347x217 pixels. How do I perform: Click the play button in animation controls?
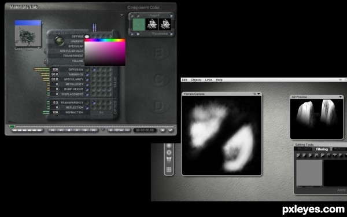tap(77, 130)
